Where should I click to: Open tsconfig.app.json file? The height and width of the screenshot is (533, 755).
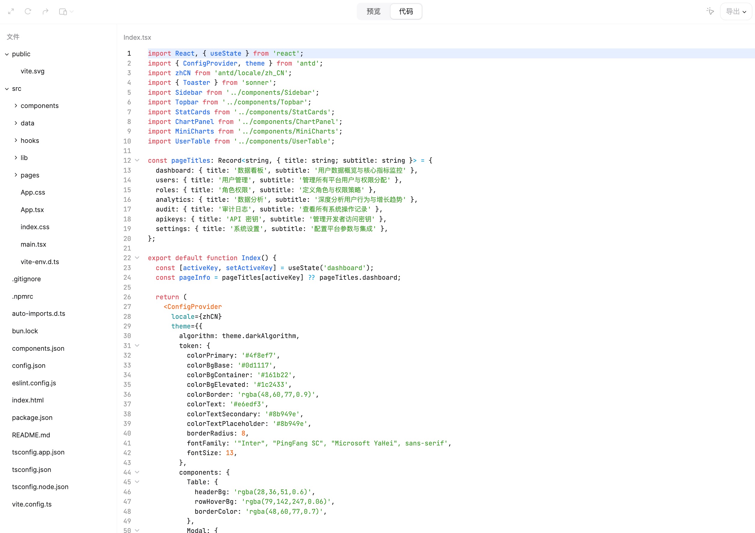pyautogui.click(x=38, y=452)
